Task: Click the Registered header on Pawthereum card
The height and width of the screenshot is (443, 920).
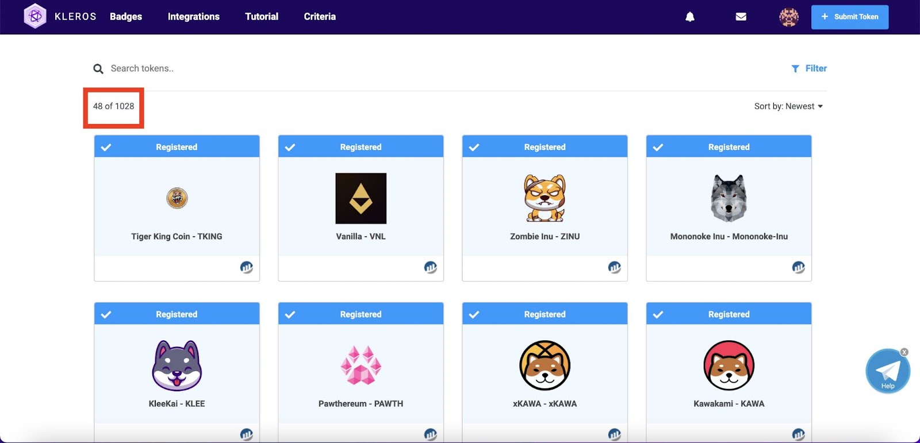Action: pos(361,314)
